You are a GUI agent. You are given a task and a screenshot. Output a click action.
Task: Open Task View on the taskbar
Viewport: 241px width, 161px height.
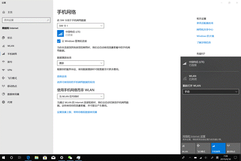(19, 157)
